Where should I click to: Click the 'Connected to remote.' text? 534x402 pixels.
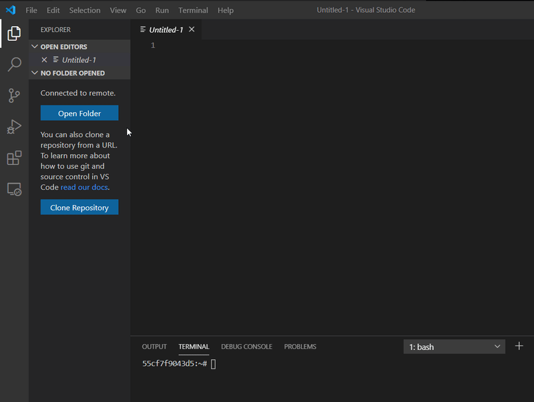[x=78, y=93]
